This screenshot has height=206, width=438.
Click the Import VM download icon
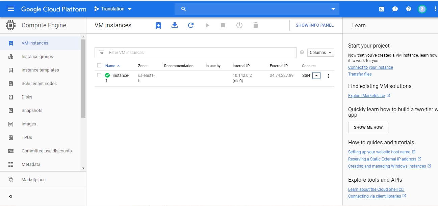coord(175,25)
